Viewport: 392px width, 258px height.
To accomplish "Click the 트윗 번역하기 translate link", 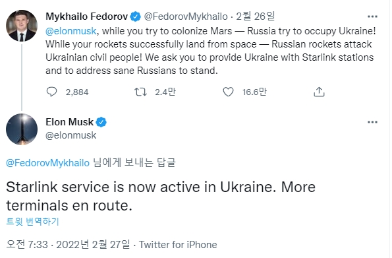I will click(x=32, y=222).
